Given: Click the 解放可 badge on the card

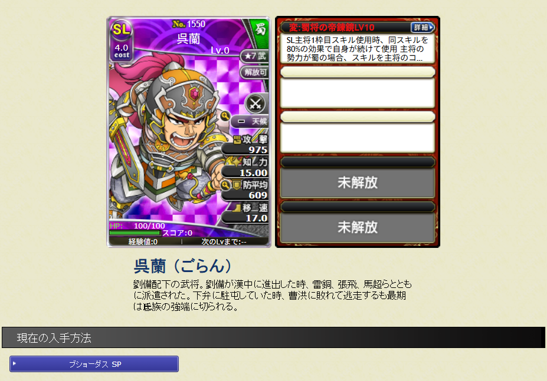Looking at the screenshot, I should (x=254, y=72).
